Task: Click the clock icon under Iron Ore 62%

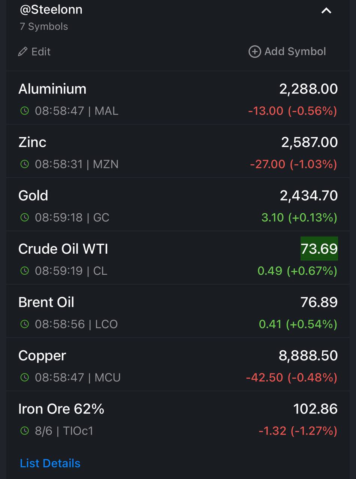Action: [x=24, y=431]
